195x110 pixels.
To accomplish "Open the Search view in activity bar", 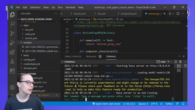I will (x=12, y=24).
